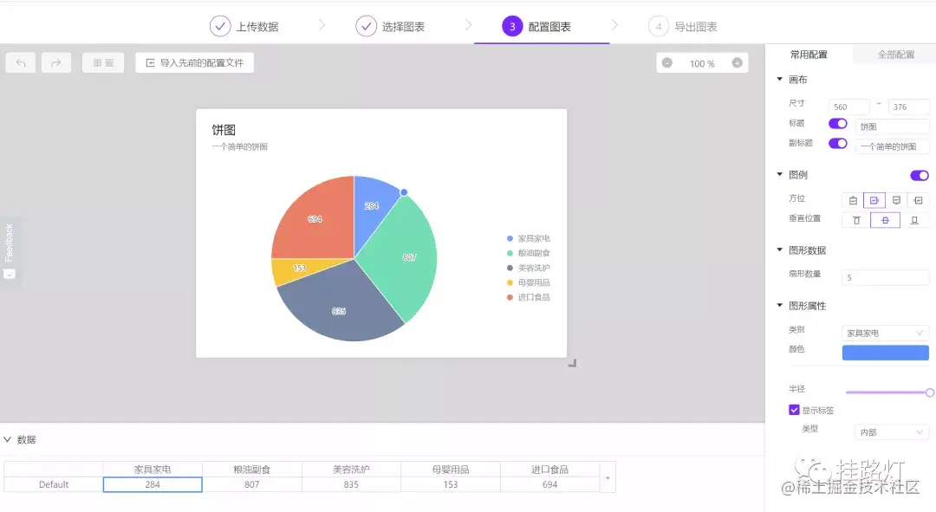The width and height of the screenshot is (936, 512).
Task: Set legend position to bottom
Action: pos(896,200)
